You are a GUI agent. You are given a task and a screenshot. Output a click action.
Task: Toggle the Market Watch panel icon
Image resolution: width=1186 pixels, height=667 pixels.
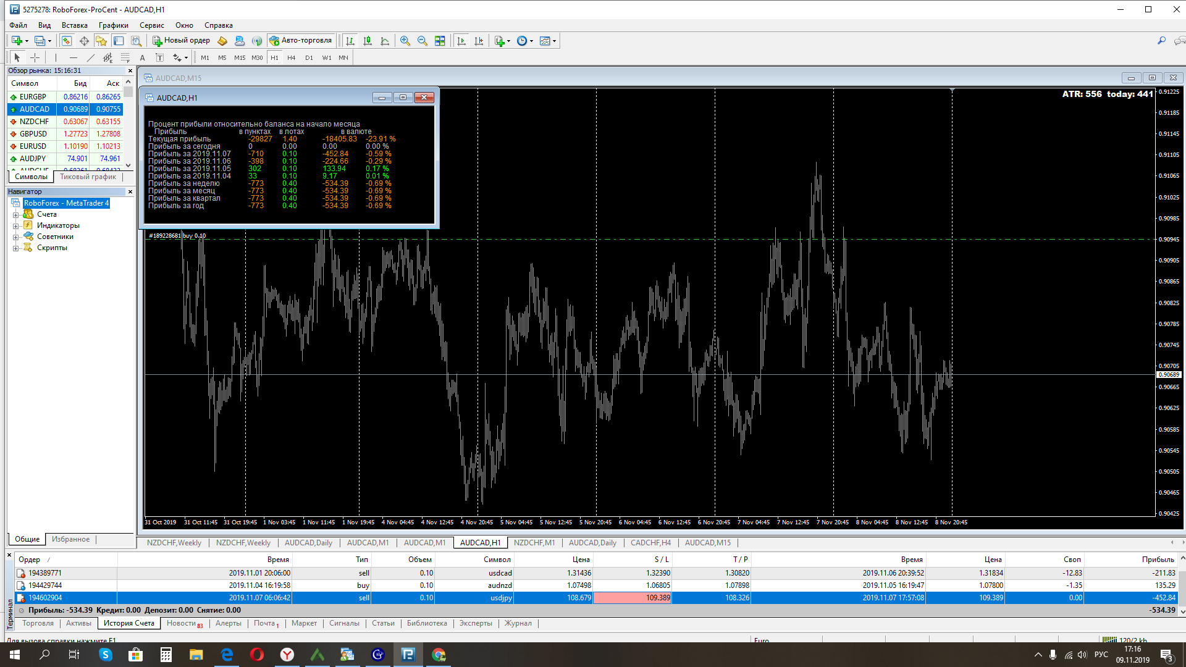[x=67, y=41]
